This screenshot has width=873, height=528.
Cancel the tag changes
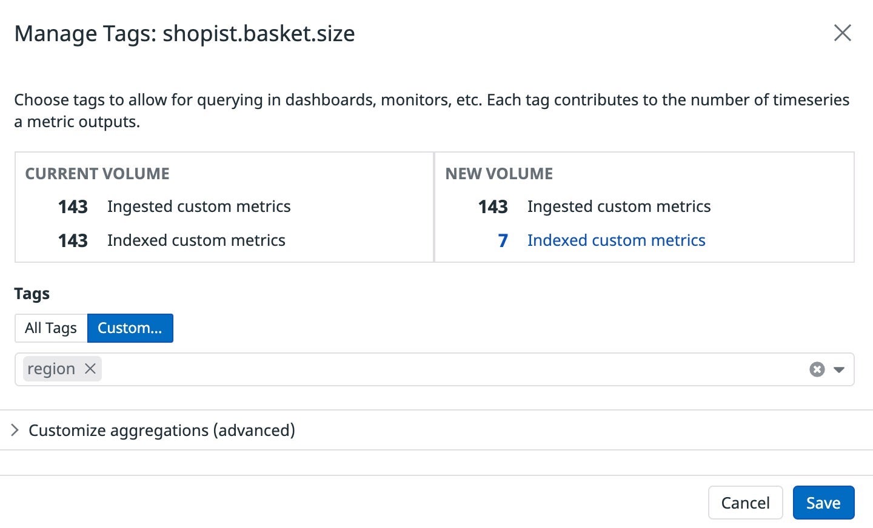click(745, 503)
